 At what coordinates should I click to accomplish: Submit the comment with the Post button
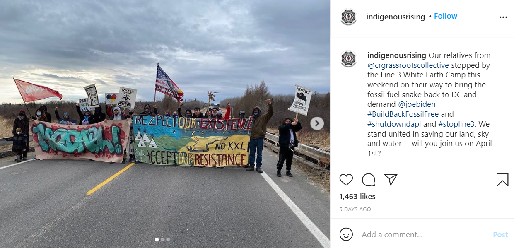pos(500,234)
